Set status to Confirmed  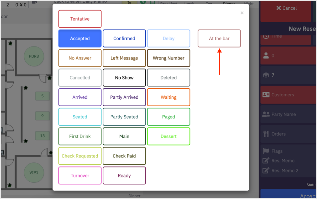point(124,39)
